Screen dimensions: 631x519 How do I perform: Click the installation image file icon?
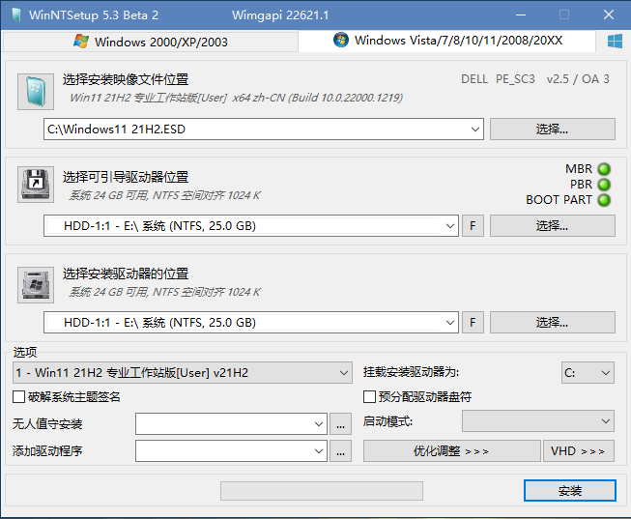point(36,92)
